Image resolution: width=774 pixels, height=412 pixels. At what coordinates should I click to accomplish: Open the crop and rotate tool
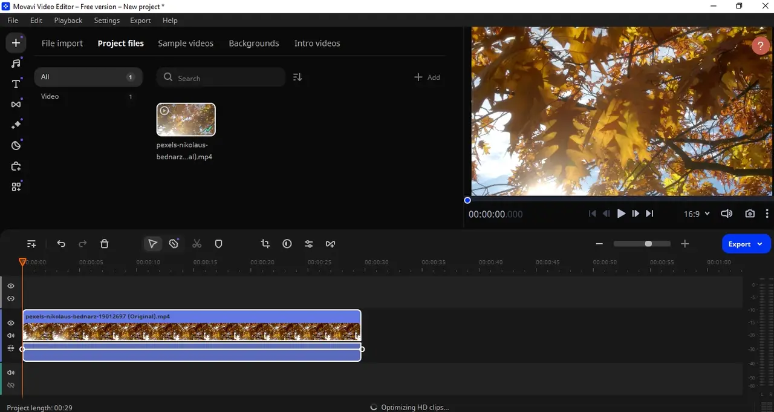265,244
